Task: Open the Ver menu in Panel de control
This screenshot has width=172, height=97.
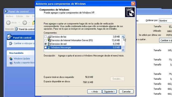Action: click(28, 16)
